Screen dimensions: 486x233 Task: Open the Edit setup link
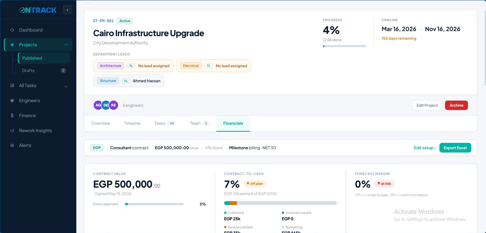coord(424,148)
